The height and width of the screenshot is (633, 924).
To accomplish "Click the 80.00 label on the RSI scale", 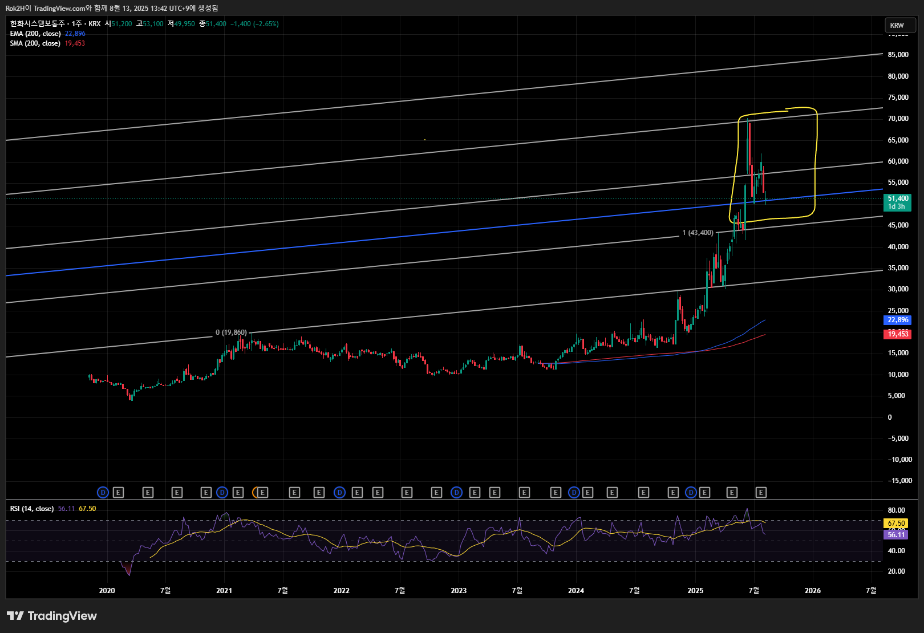I will [x=896, y=510].
